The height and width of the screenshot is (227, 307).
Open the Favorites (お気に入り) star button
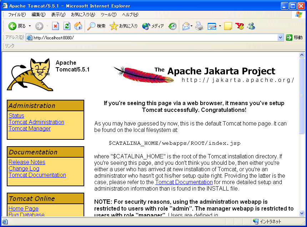coord(124,26)
